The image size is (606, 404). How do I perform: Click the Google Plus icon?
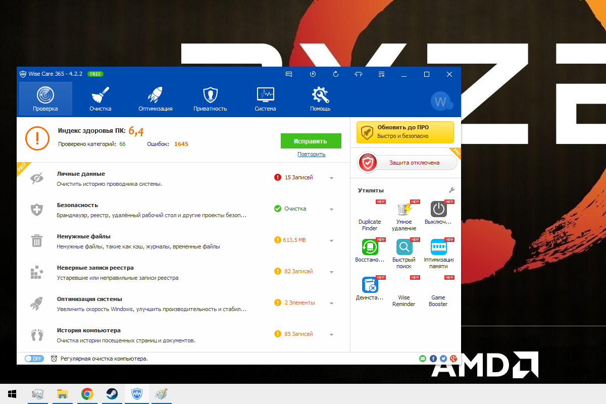454,359
